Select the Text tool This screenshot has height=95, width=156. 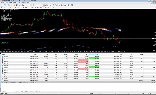[21, 8]
